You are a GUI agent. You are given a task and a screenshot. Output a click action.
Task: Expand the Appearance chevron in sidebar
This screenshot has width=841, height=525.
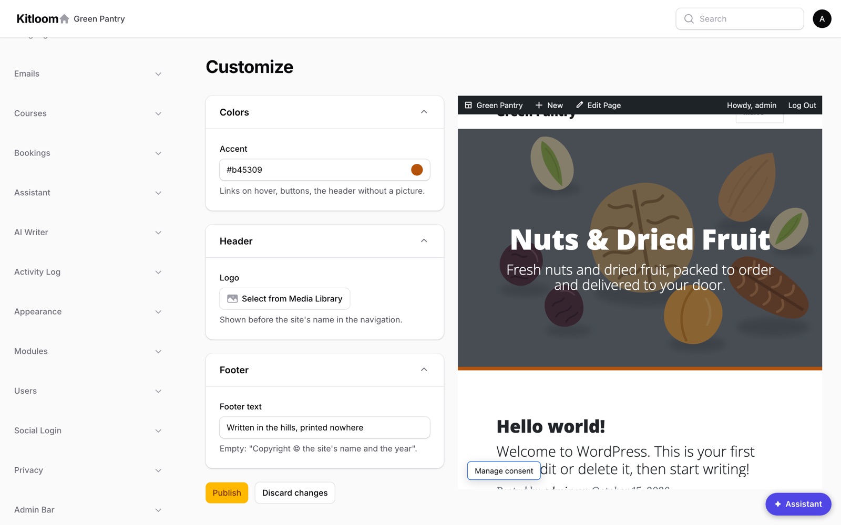[158, 312]
